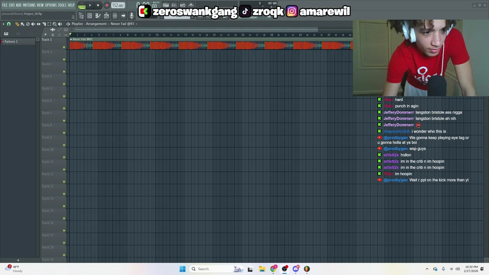Arm the red record button
Screen dimensions: 489x275
[107, 5]
